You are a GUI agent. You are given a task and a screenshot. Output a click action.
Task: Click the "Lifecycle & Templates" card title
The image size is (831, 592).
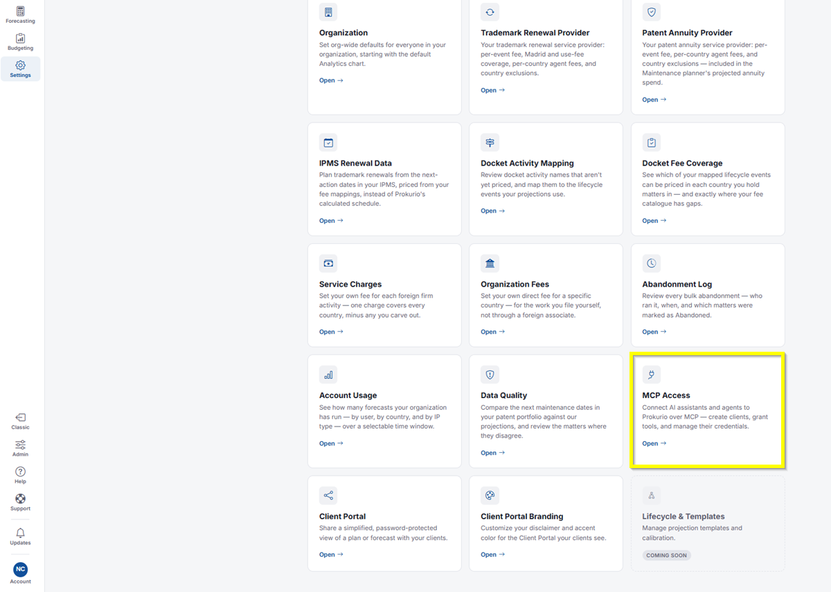click(683, 517)
